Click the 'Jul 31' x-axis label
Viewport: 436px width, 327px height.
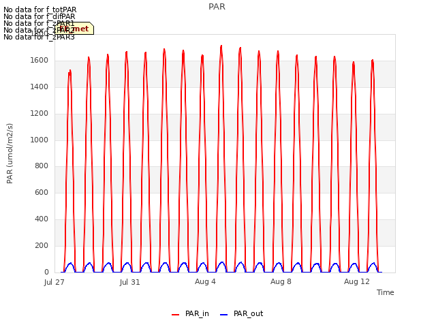tap(130, 282)
